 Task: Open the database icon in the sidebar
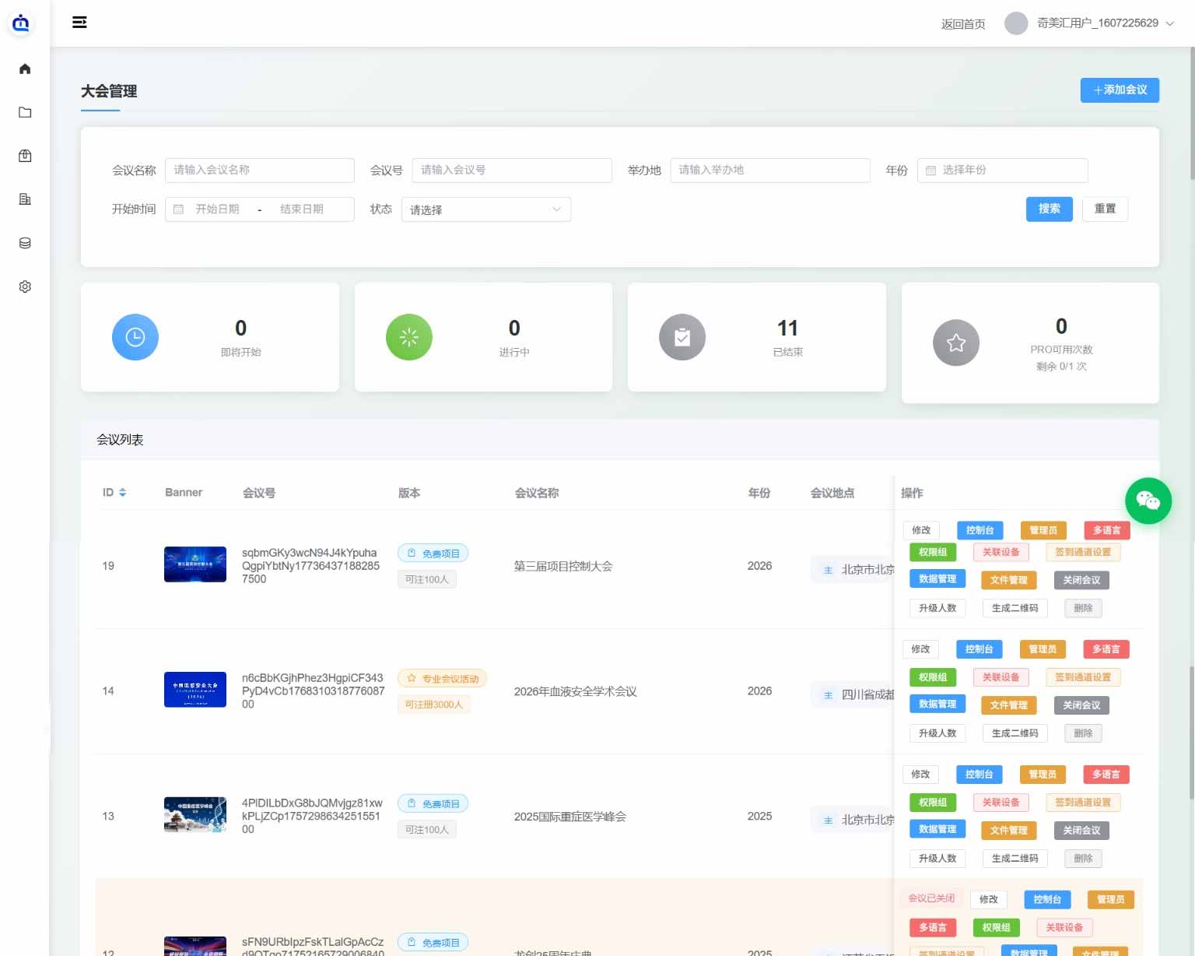(25, 243)
